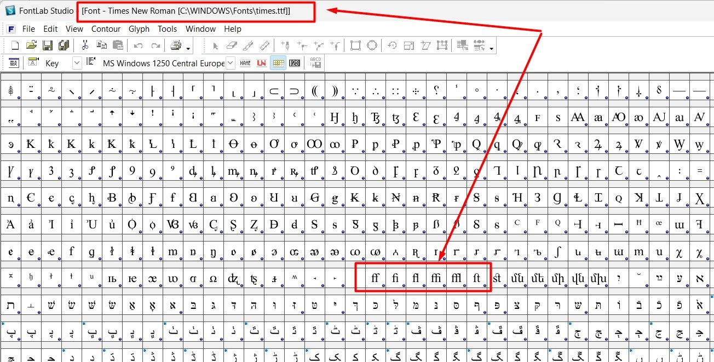Select the Drawing pen tool
714x362 pixels.
(285, 45)
